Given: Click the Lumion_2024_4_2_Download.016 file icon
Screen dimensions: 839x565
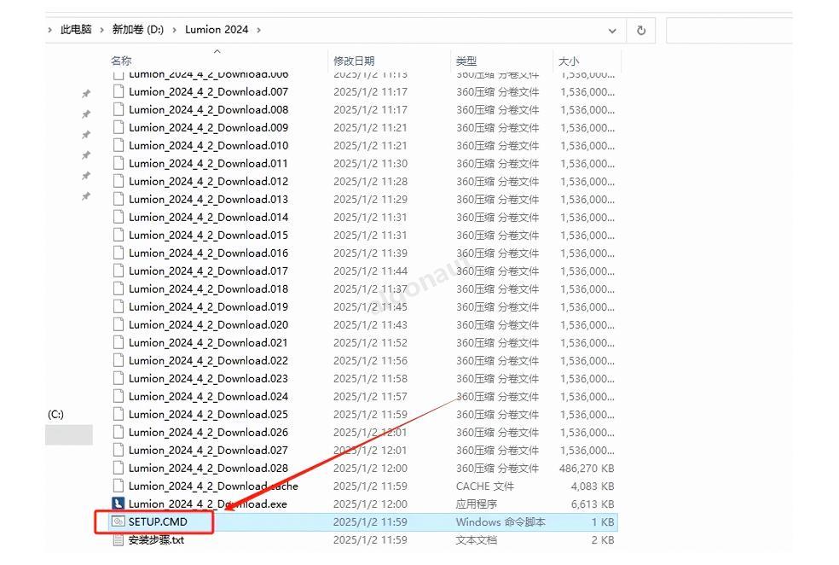Looking at the screenshot, I should pos(119,253).
